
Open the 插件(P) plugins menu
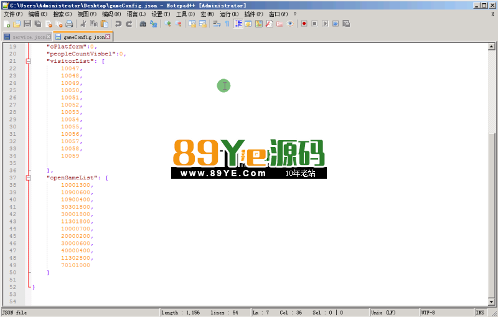pyautogui.click(x=253, y=14)
